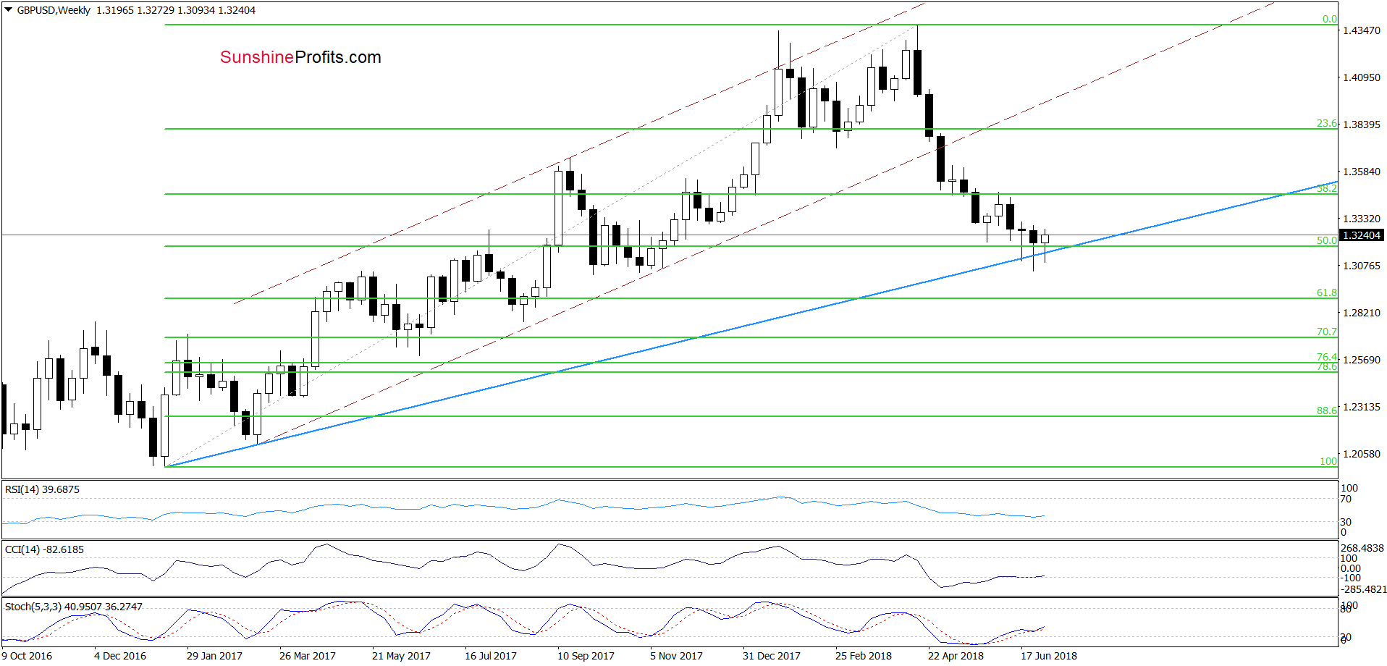Click price axis value 1.28210
The width and height of the screenshot is (1387, 666).
(x=1362, y=313)
